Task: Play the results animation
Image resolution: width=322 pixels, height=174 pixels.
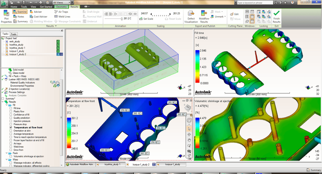Action: click(116, 14)
